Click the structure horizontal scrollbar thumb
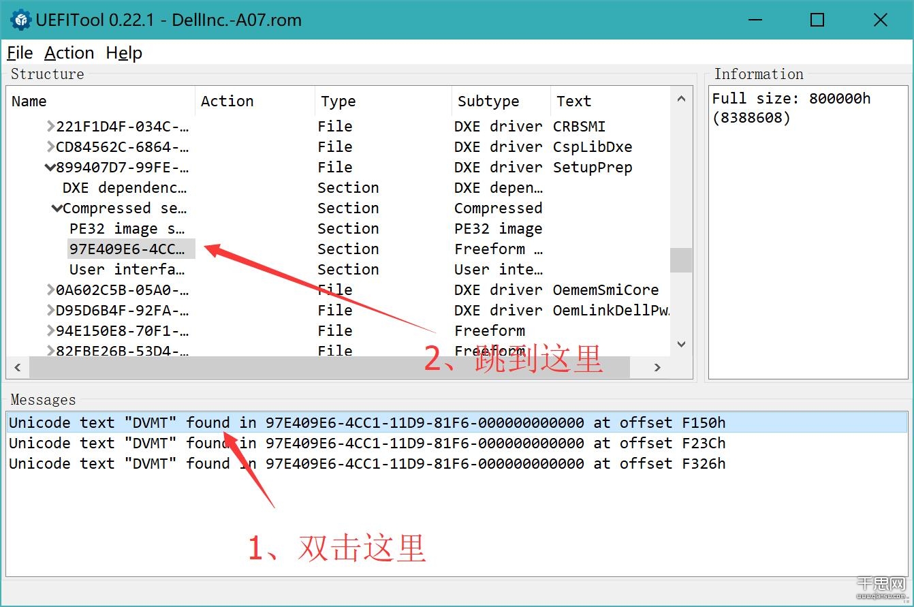This screenshot has width=914, height=607. pos(330,367)
